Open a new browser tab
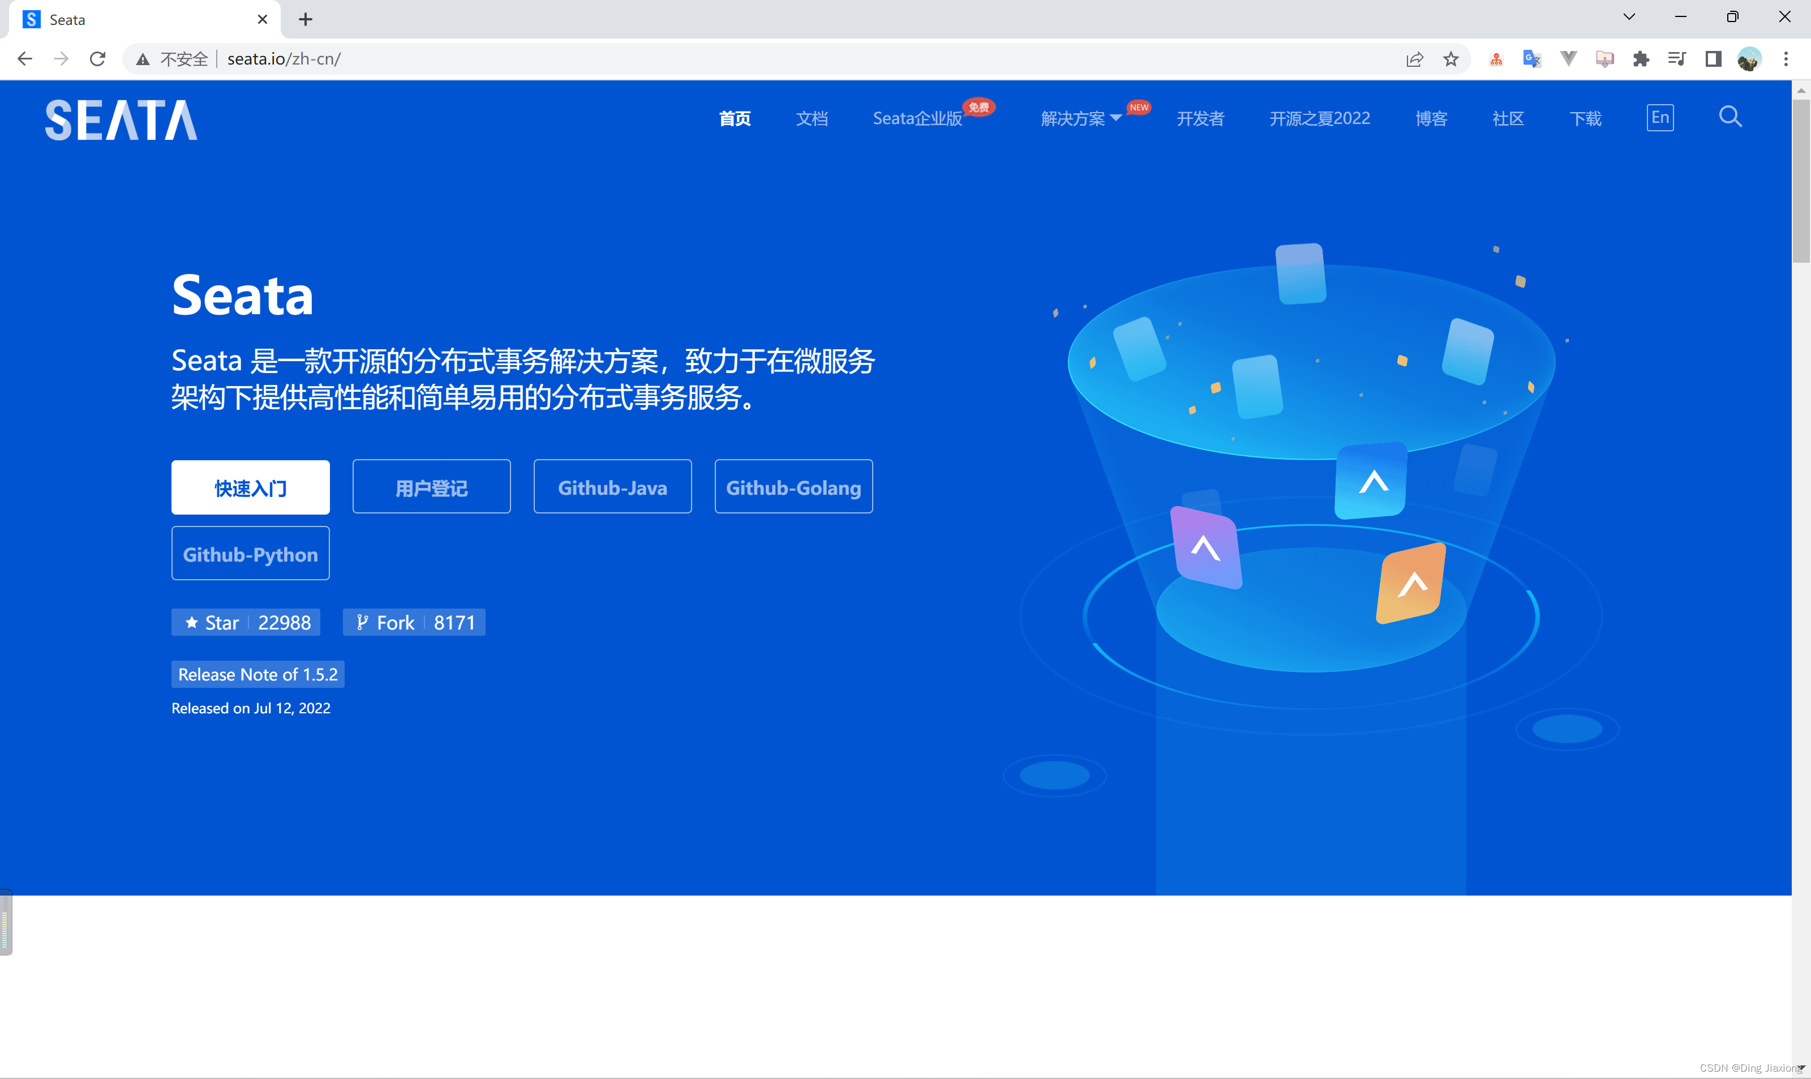1811x1079 pixels. point(305,20)
